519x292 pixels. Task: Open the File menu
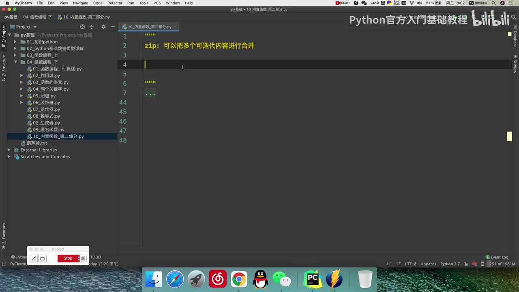point(40,3)
